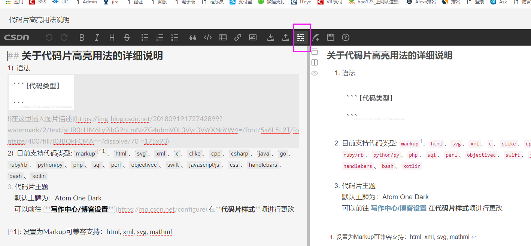Click footnote superscript 1 after markup in preview

(421, 141)
